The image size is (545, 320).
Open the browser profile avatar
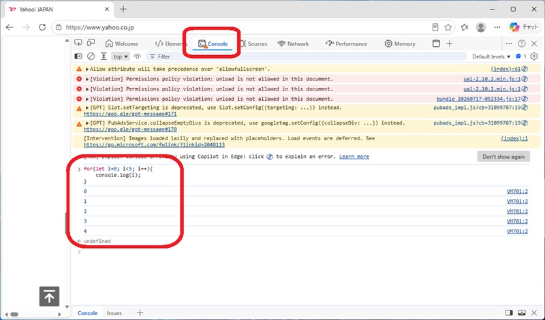tap(481, 27)
